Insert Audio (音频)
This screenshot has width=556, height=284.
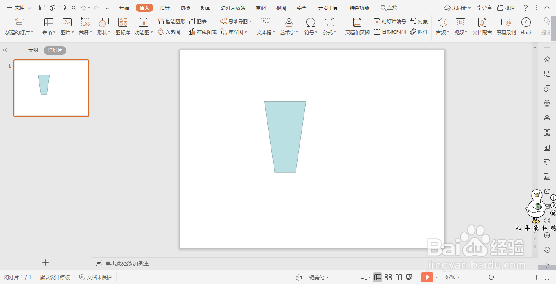pos(442,26)
